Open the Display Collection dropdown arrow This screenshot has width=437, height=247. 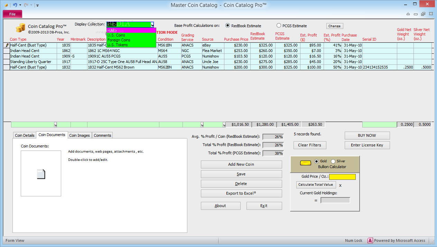pyautogui.click(x=152, y=24)
